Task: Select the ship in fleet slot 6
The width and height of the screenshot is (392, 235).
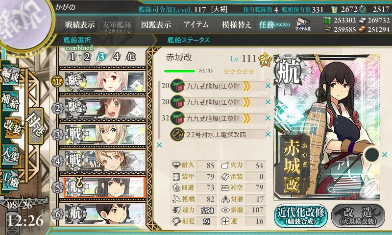Action: point(104,214)
